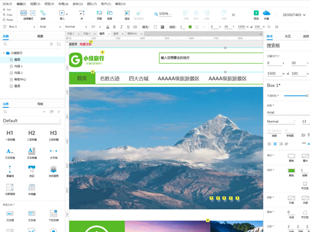Click the Insert (插入) tool icon
The image size is (310, 232).
click(62, 13)
